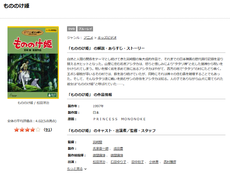Click the 出演 label
This screenshot has width=230, height=175.
[72, 162]
